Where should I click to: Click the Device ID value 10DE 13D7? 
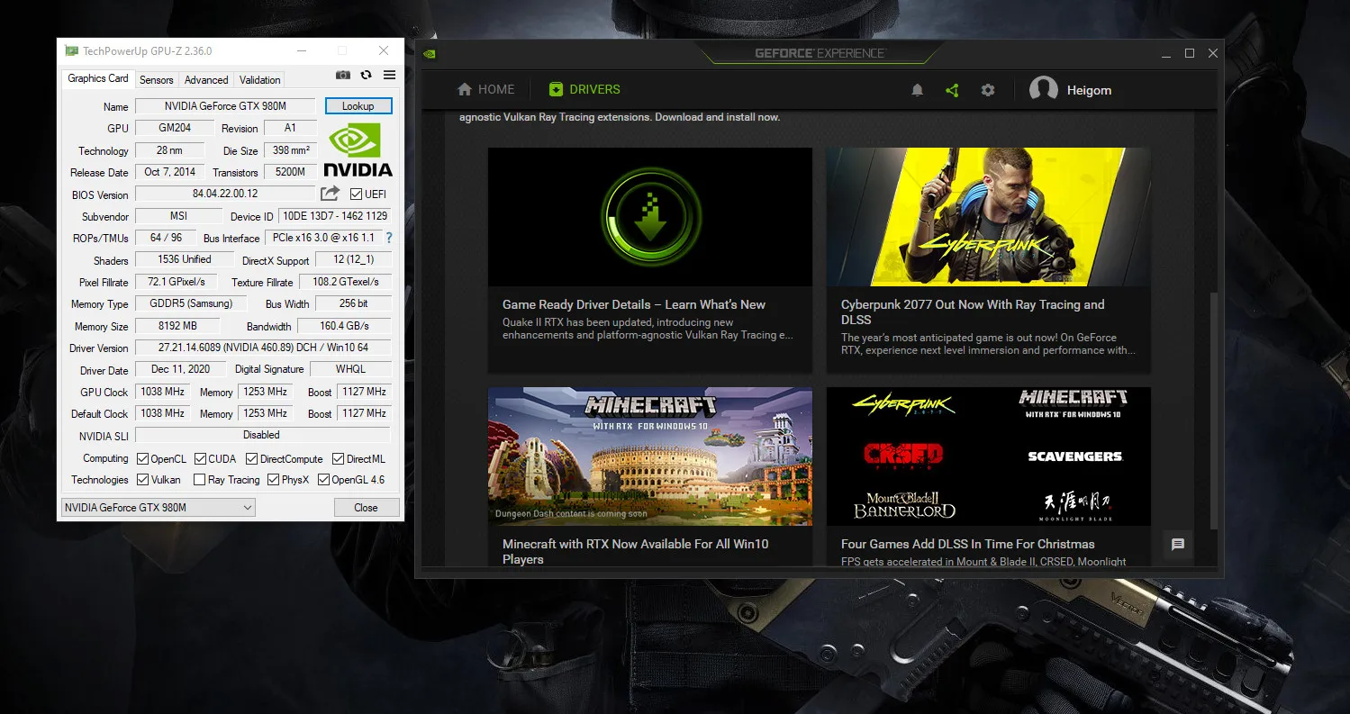pyautogui.click(x=334, y=216)
